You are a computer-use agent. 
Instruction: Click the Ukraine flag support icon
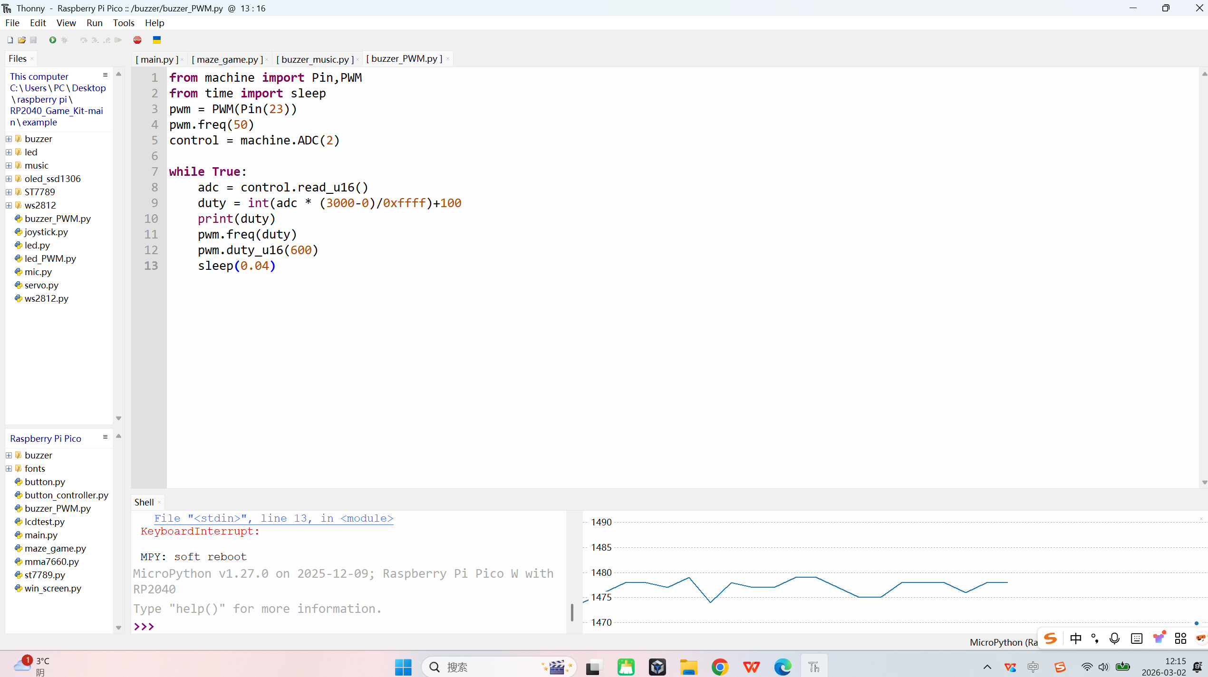click(157, 40)
